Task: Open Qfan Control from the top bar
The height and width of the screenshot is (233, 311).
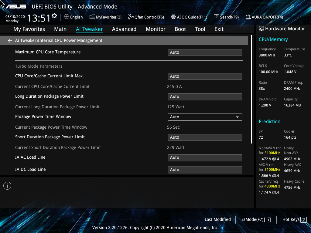Action: tap(146, 17)
